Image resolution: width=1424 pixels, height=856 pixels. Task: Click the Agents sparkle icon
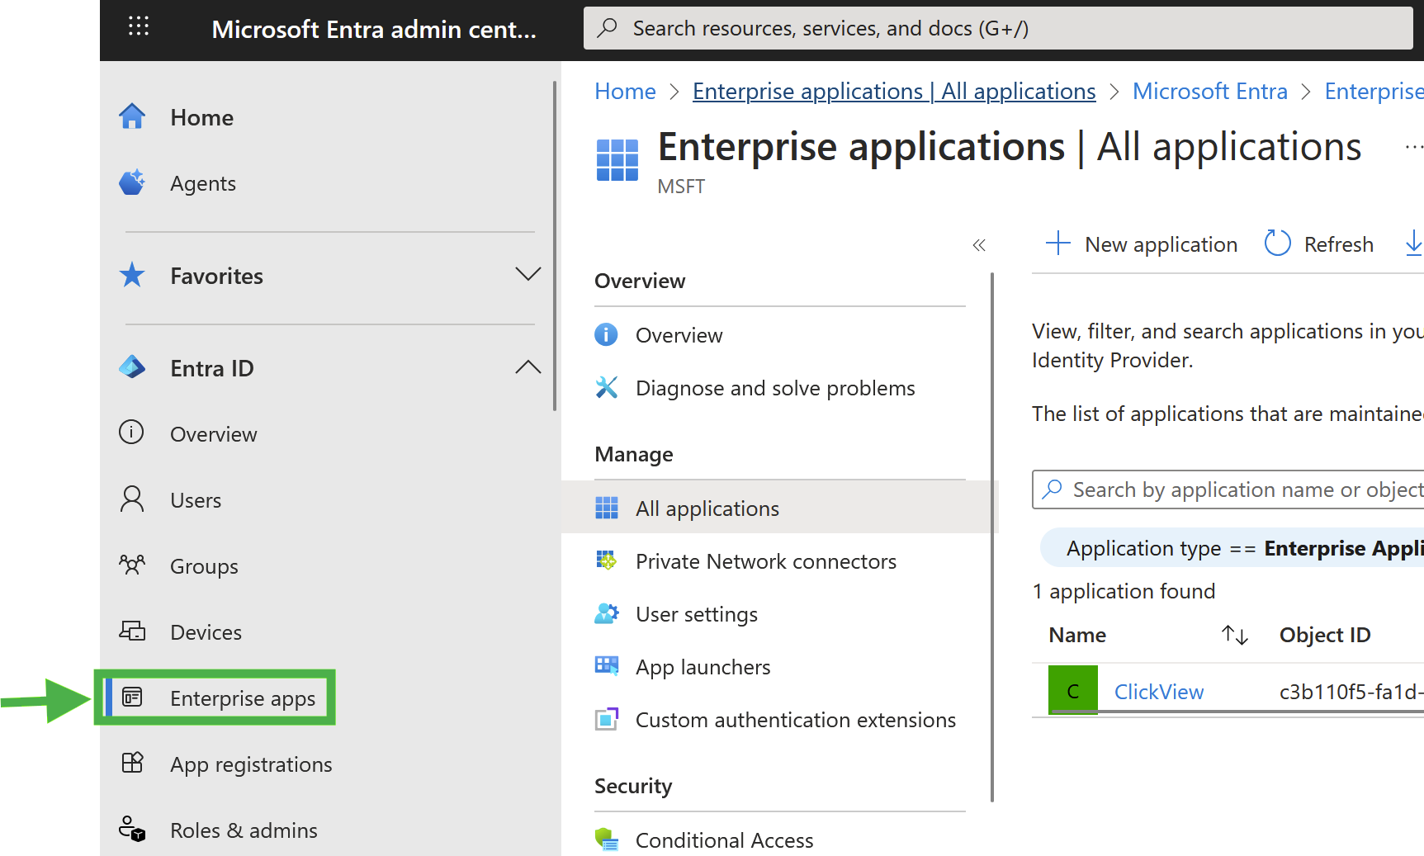coord(132,182)
